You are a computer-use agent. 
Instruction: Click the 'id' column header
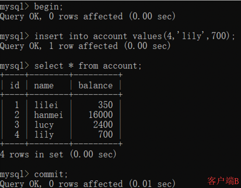15,85
